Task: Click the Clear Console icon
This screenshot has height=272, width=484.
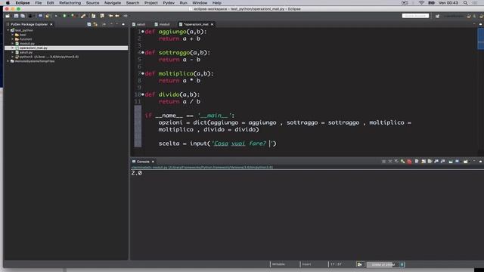Action: point(417,161)
